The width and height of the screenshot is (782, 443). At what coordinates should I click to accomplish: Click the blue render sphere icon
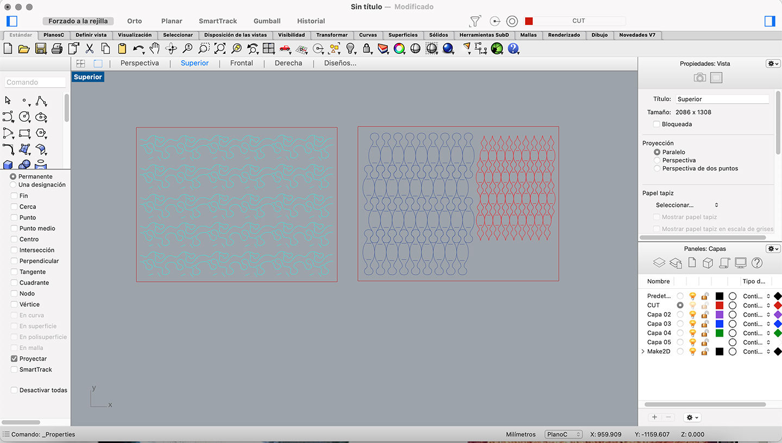tap(448, 49)
